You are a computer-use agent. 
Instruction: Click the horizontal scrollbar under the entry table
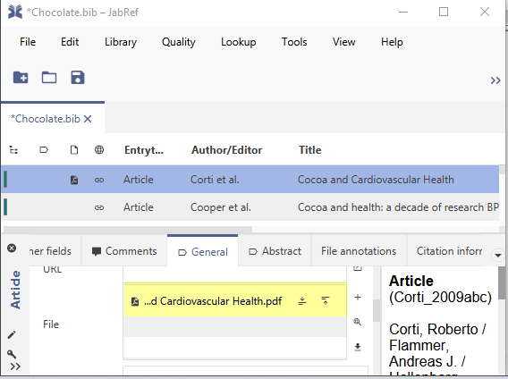coord(126,229)
